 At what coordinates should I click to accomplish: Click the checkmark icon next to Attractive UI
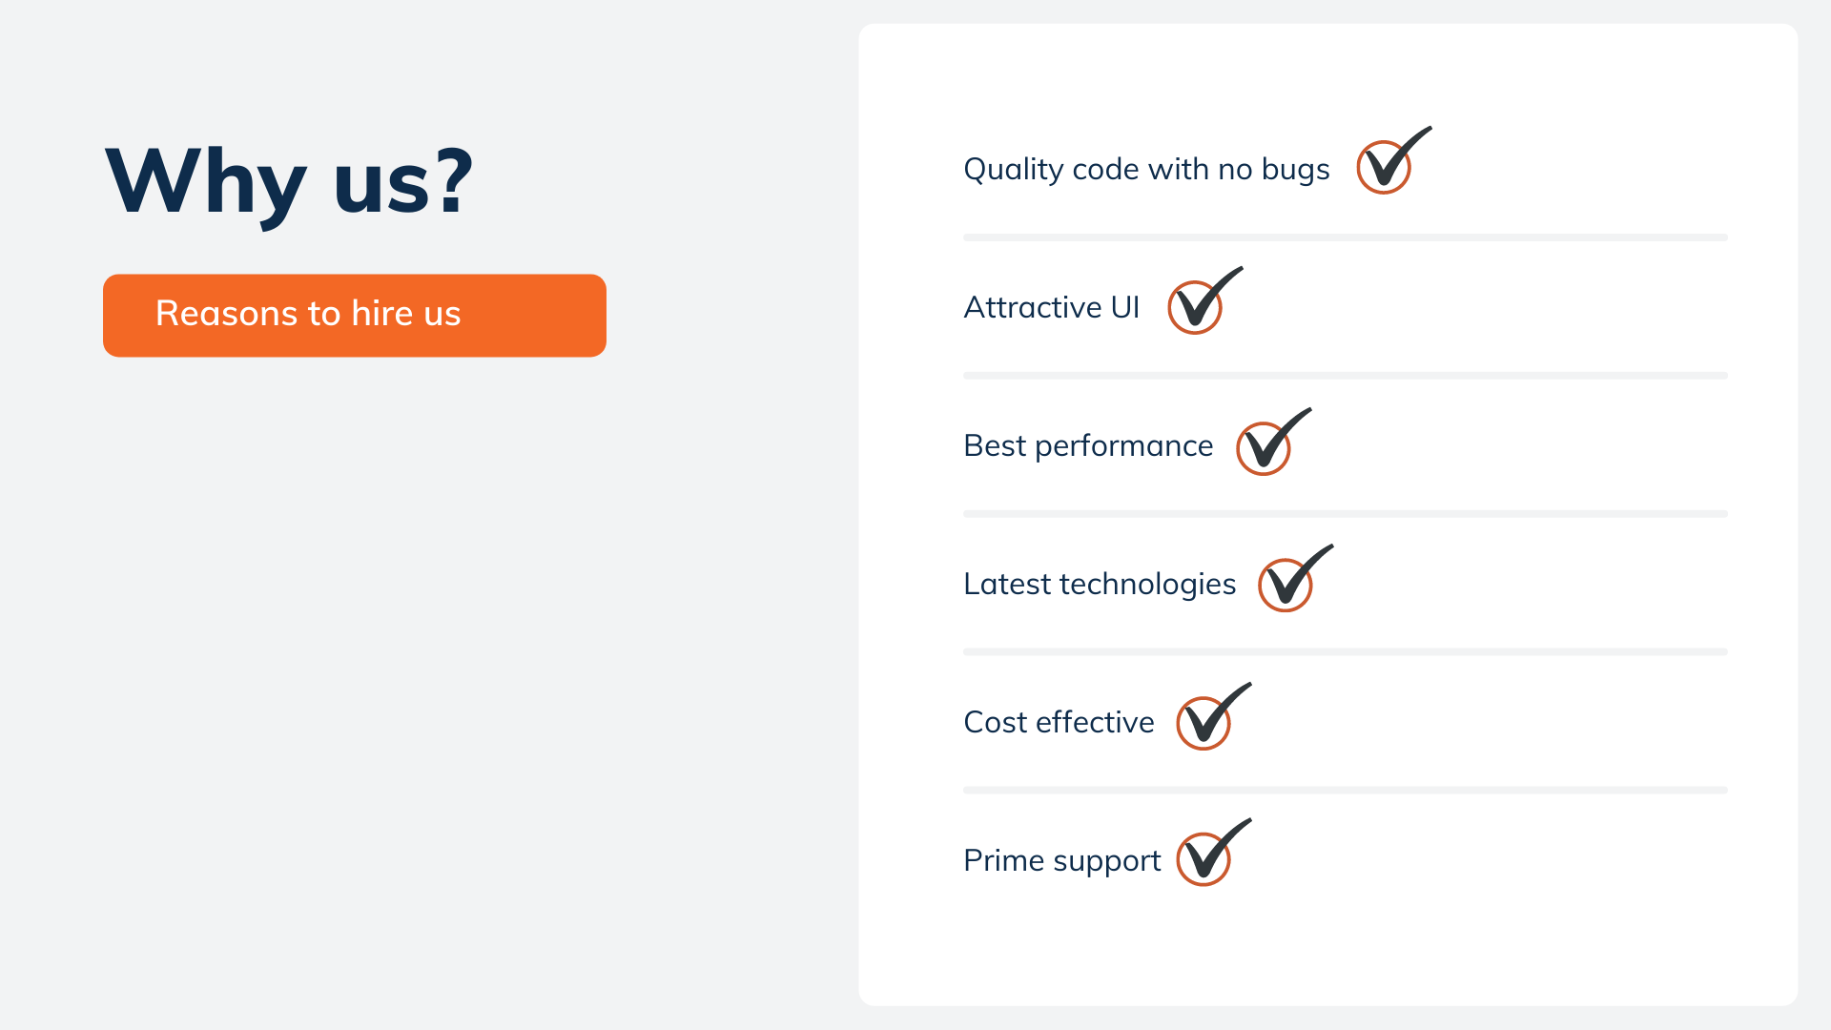coord(1205,300)
